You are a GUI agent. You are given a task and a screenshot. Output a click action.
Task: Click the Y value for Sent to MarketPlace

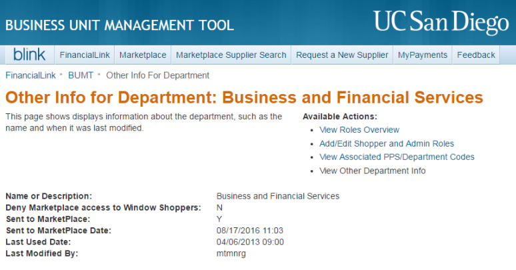pos(219,219)
